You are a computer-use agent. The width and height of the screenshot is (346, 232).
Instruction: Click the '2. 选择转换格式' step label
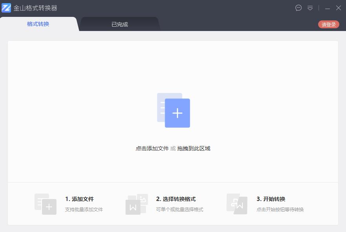177,199
